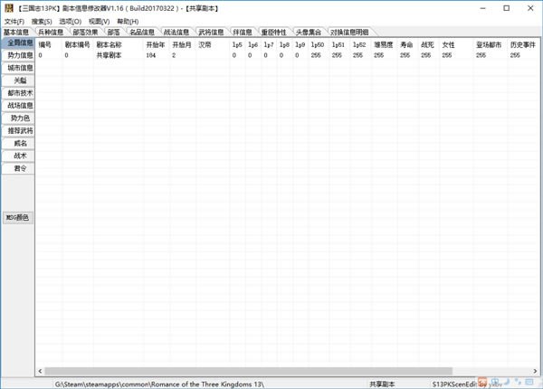
Task: Click the MSG颜色 button
Action: pos(18,217)
